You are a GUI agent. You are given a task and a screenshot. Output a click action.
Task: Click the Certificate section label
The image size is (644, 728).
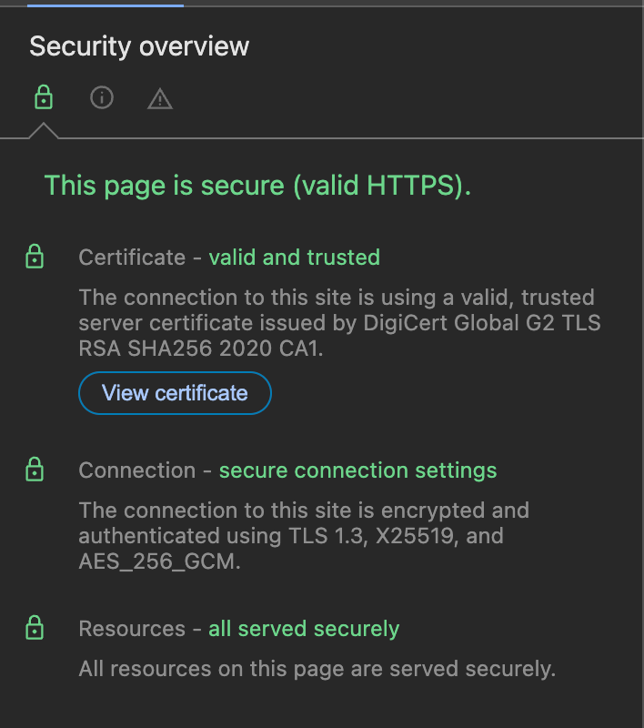click(132, 258)
